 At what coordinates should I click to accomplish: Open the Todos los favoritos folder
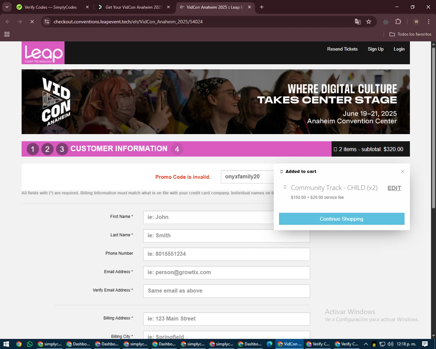pyautogui.click(x=410, y=34)
